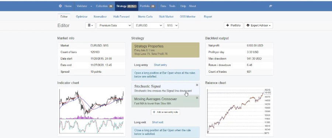Image resolution: width=332 pixels, height=138 pixels.
Task: Switch to the Monte Carlo tab
Action: pos(145,17)
